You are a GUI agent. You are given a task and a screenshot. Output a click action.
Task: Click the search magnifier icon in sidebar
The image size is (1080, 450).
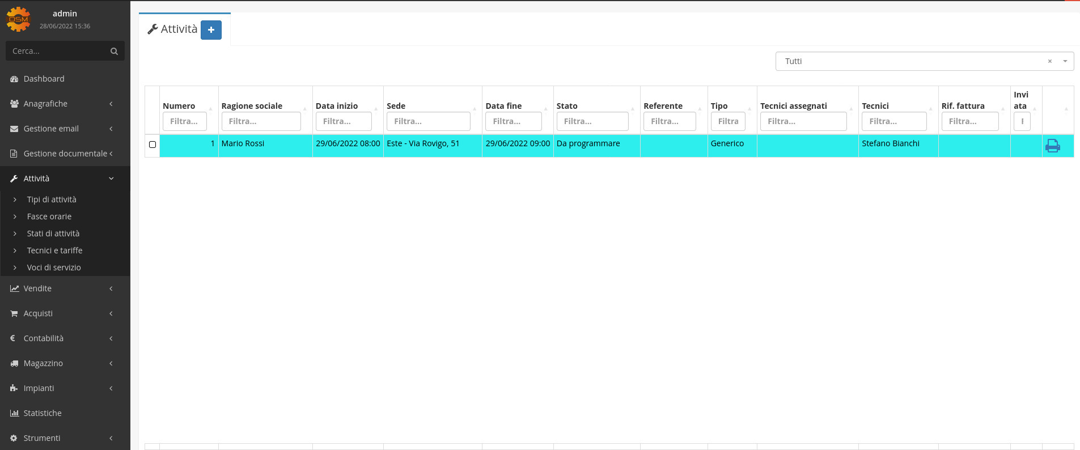(x=114, y=51)
